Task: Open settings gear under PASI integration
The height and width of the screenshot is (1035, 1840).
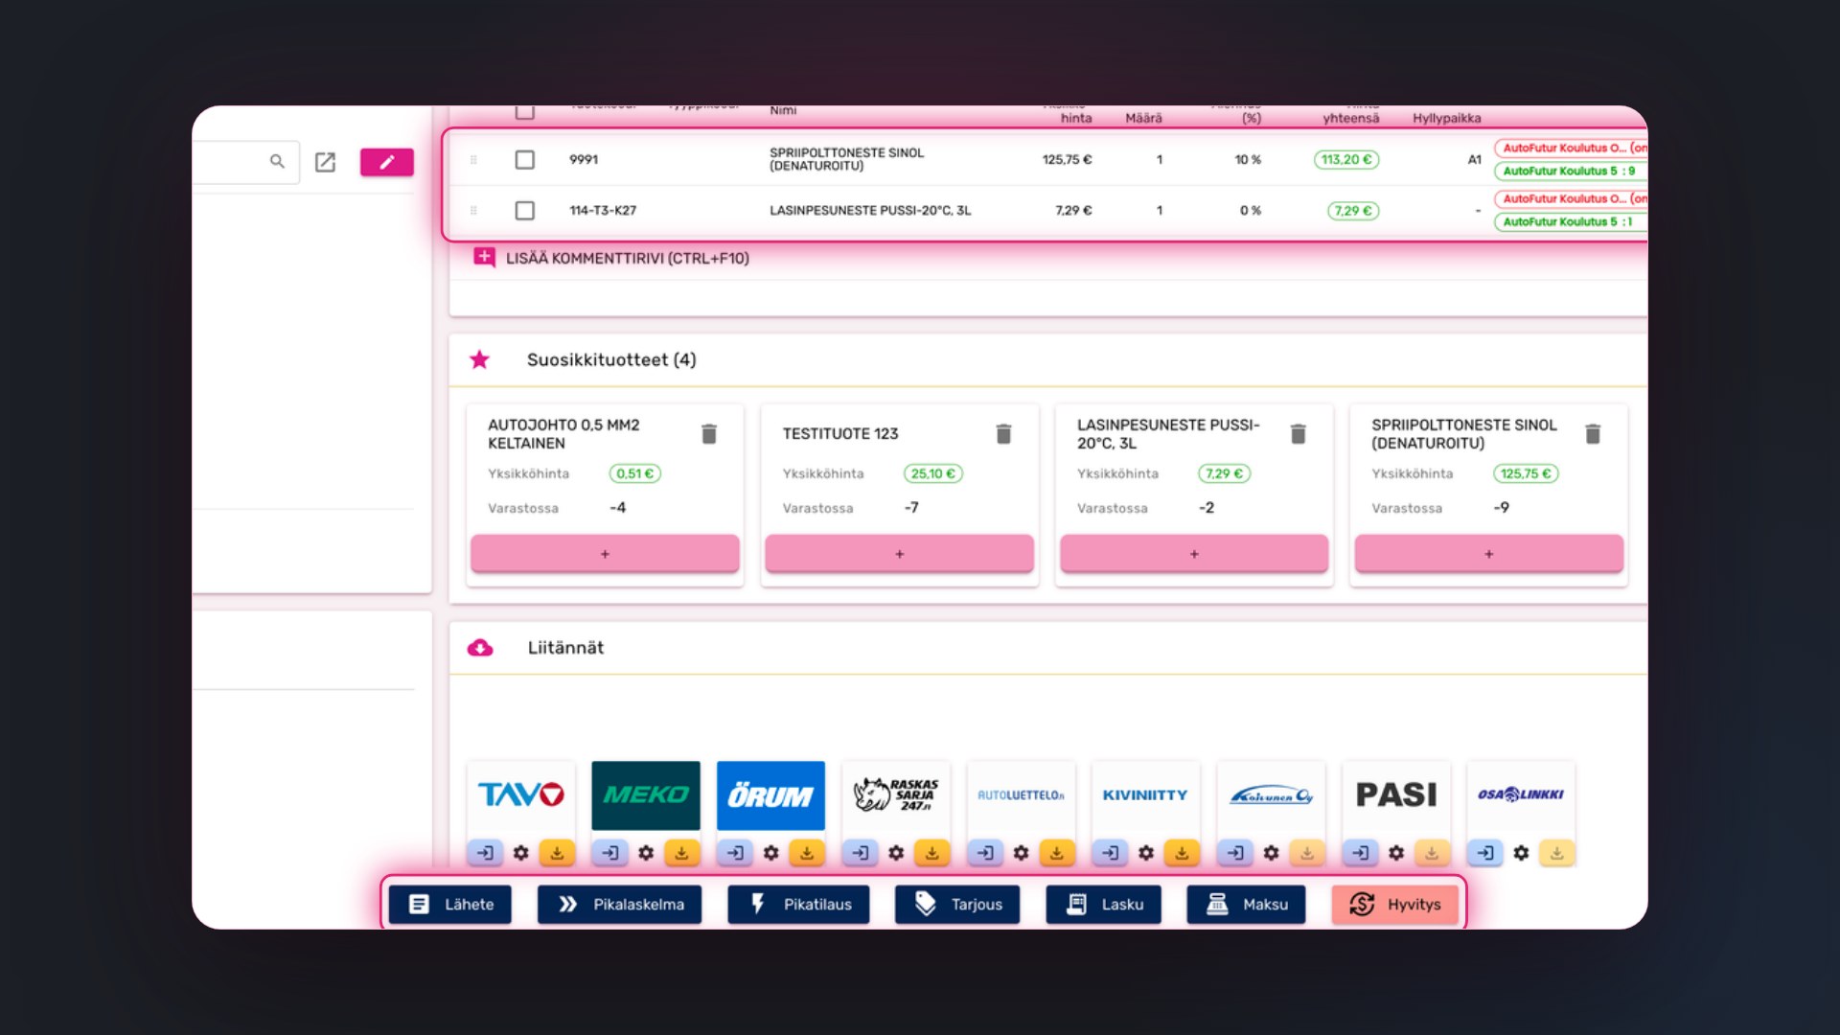Action: pyautogui.click(x=1396, y=852)
